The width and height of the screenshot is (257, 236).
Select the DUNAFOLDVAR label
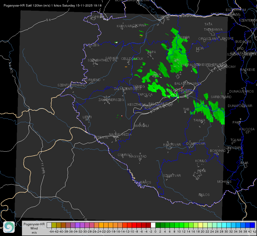click(240, 106)
